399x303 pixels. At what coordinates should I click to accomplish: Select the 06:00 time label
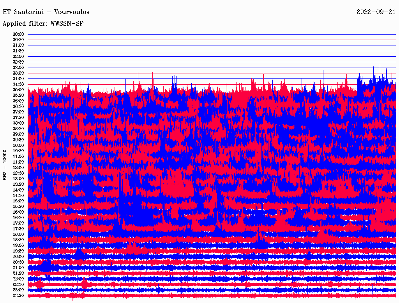(x=18, y=101)
